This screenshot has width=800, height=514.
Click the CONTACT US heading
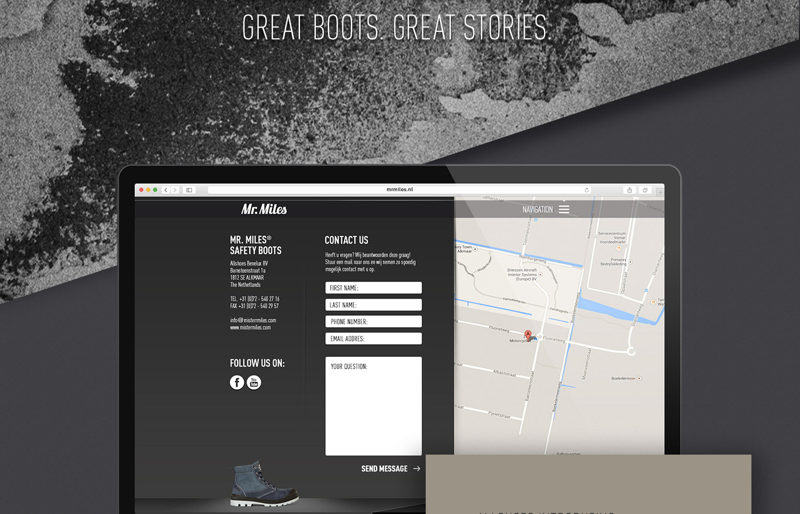346,240
